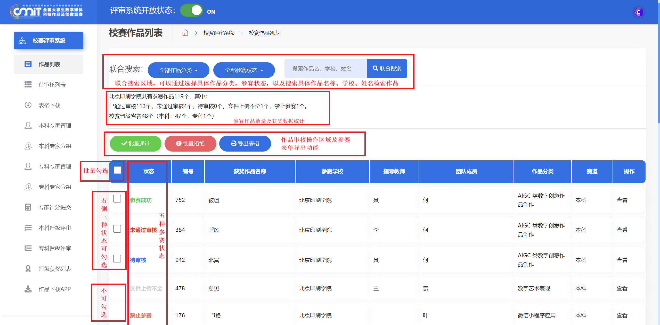660x325 pixels.
Task: Click the 专科晋级评审 list icon
Action: click(x=28, y=248)
